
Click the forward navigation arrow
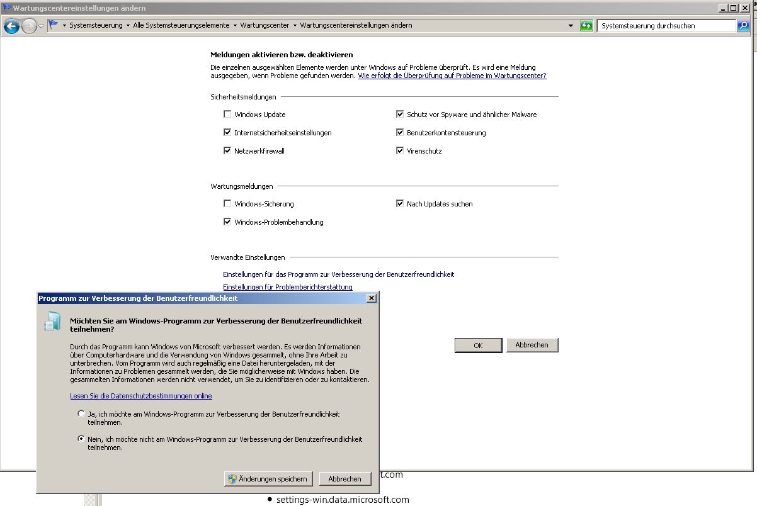[x=29, y=26]
